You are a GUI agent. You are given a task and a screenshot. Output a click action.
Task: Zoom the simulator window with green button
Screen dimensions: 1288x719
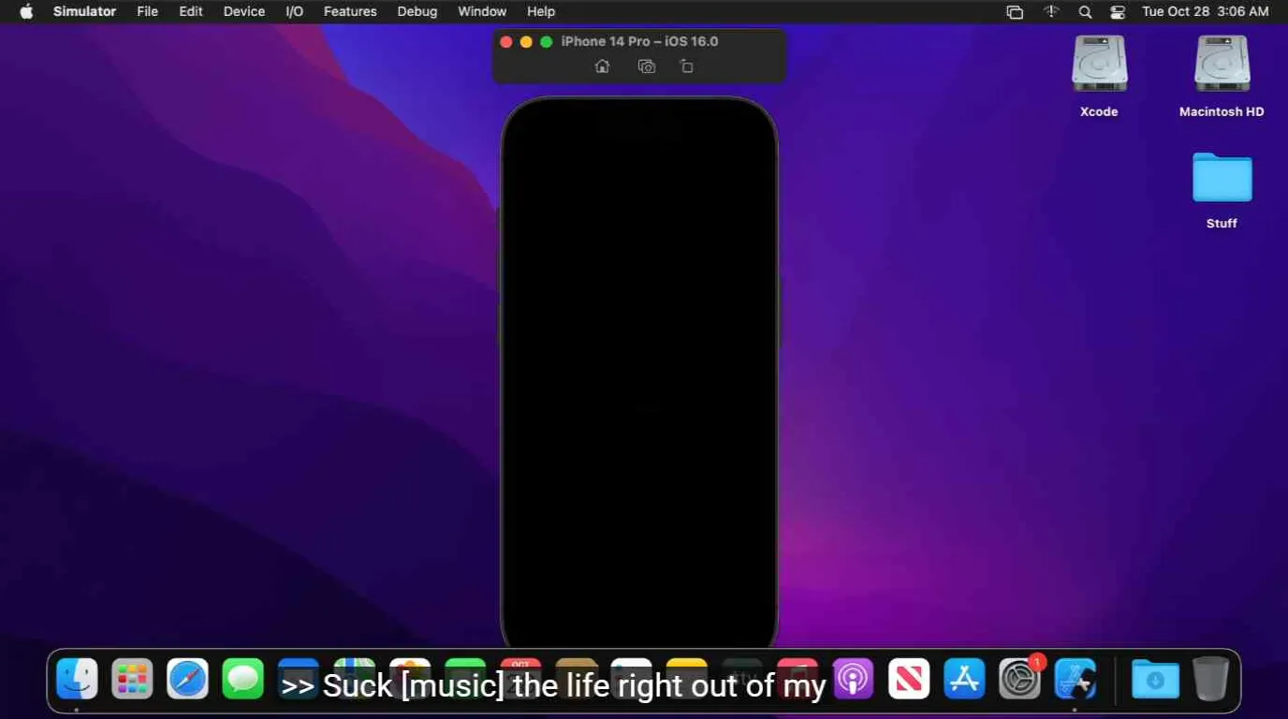(x=547, y=42)
